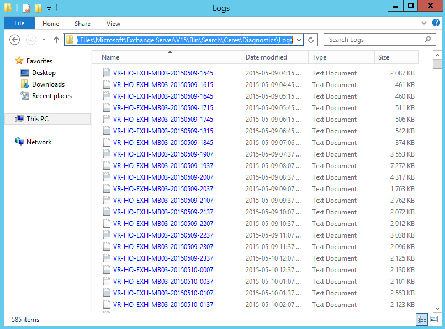Select file VR-HO-EXH-MB03-20150509-2037
Image resolution: width=445 pixels, height=329 pixels.
click(x=163, y=189)
